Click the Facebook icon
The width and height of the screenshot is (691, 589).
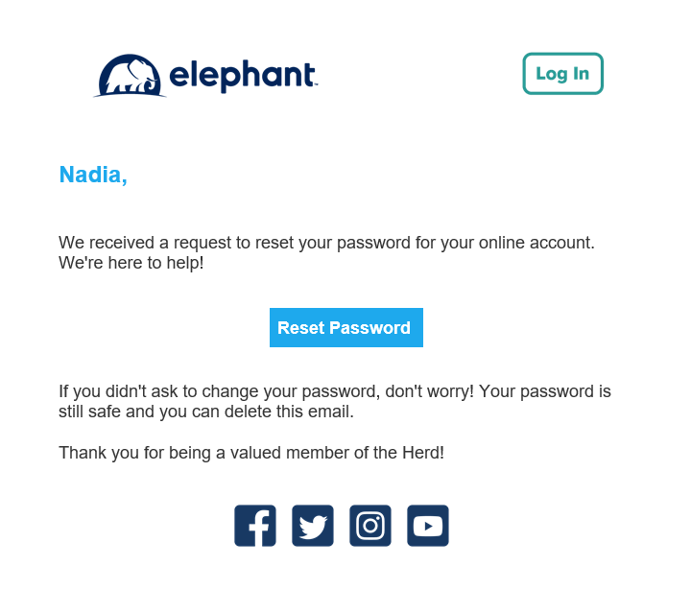click(x=255, y=526)
